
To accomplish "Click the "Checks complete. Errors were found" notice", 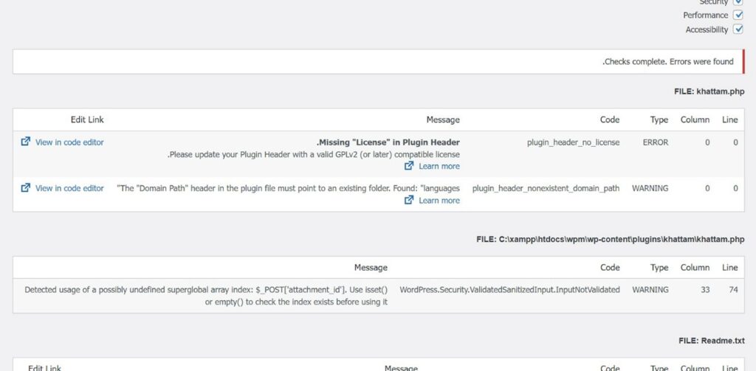I will point(667,62).
